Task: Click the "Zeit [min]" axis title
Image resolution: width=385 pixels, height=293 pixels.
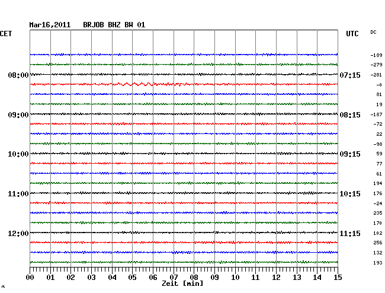Action: 182,284
